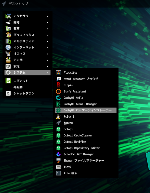
Task: Click the rocket launcher icon in panel
Action: [4, 4]
